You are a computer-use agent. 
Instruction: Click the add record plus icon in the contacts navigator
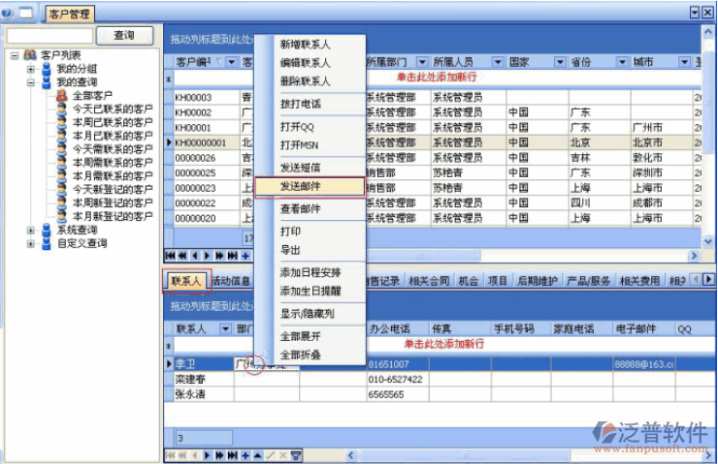coord(245,454)
